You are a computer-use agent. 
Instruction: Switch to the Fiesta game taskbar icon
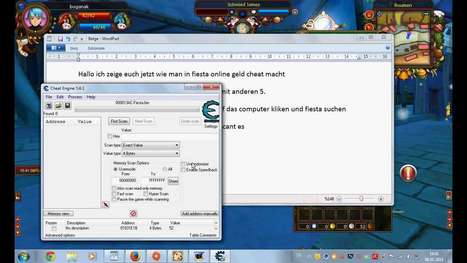178,256
